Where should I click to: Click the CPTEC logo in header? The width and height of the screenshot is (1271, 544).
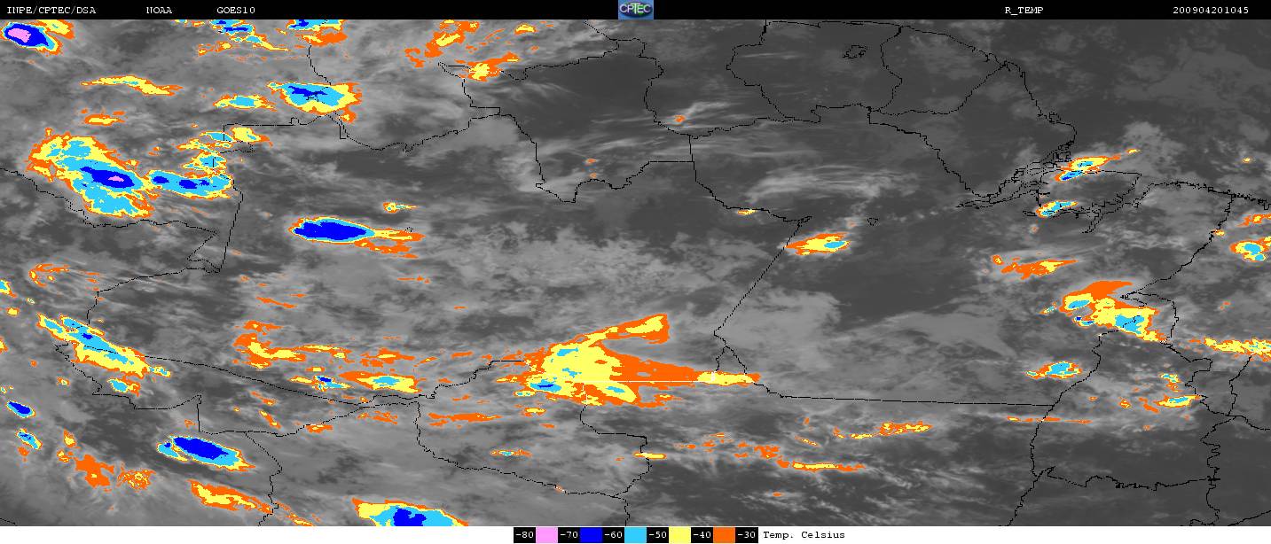point(635,10)
